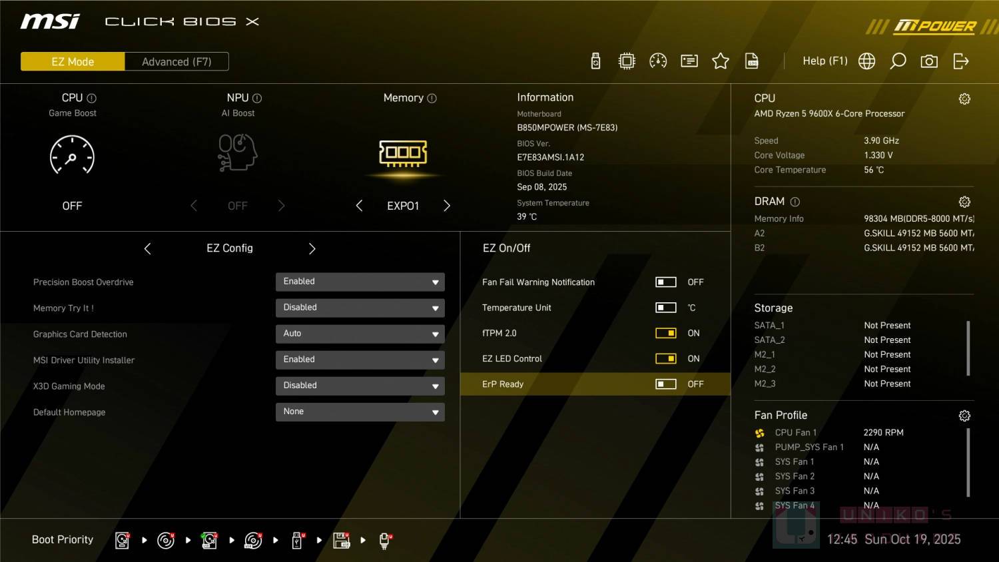Take a BIOS screenshot with the camera icon
This screenshot has width=999, height=562.
(929, 61)
